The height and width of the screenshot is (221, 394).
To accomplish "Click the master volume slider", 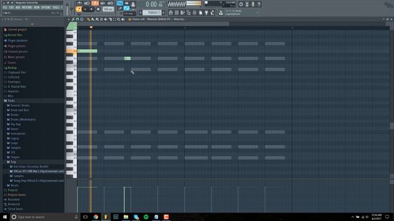I will (x=67, y=9).
